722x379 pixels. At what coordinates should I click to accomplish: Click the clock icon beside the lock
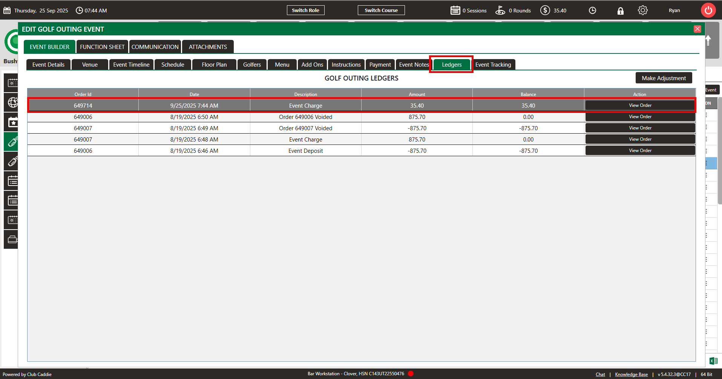592,11
